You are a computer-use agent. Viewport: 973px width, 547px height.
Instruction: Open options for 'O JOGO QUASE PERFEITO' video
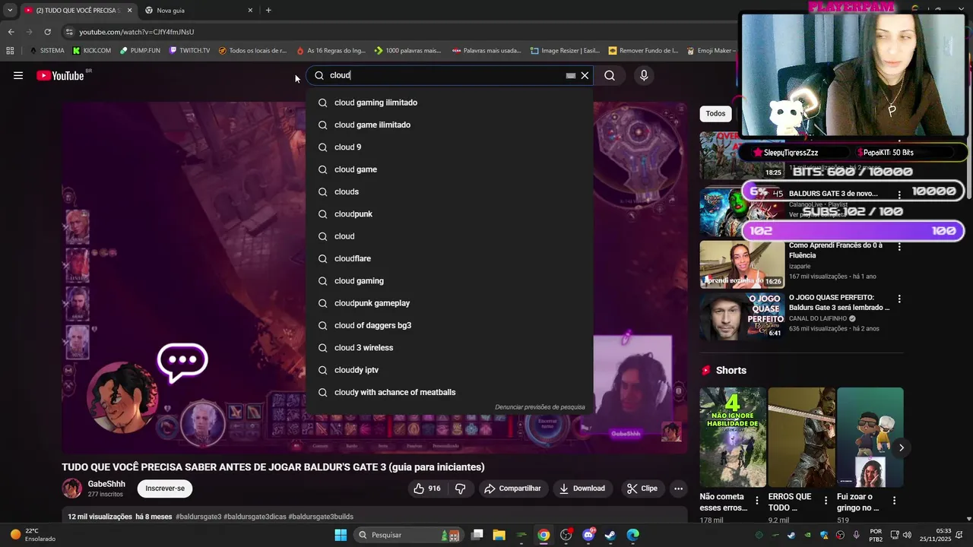(899, 299)
